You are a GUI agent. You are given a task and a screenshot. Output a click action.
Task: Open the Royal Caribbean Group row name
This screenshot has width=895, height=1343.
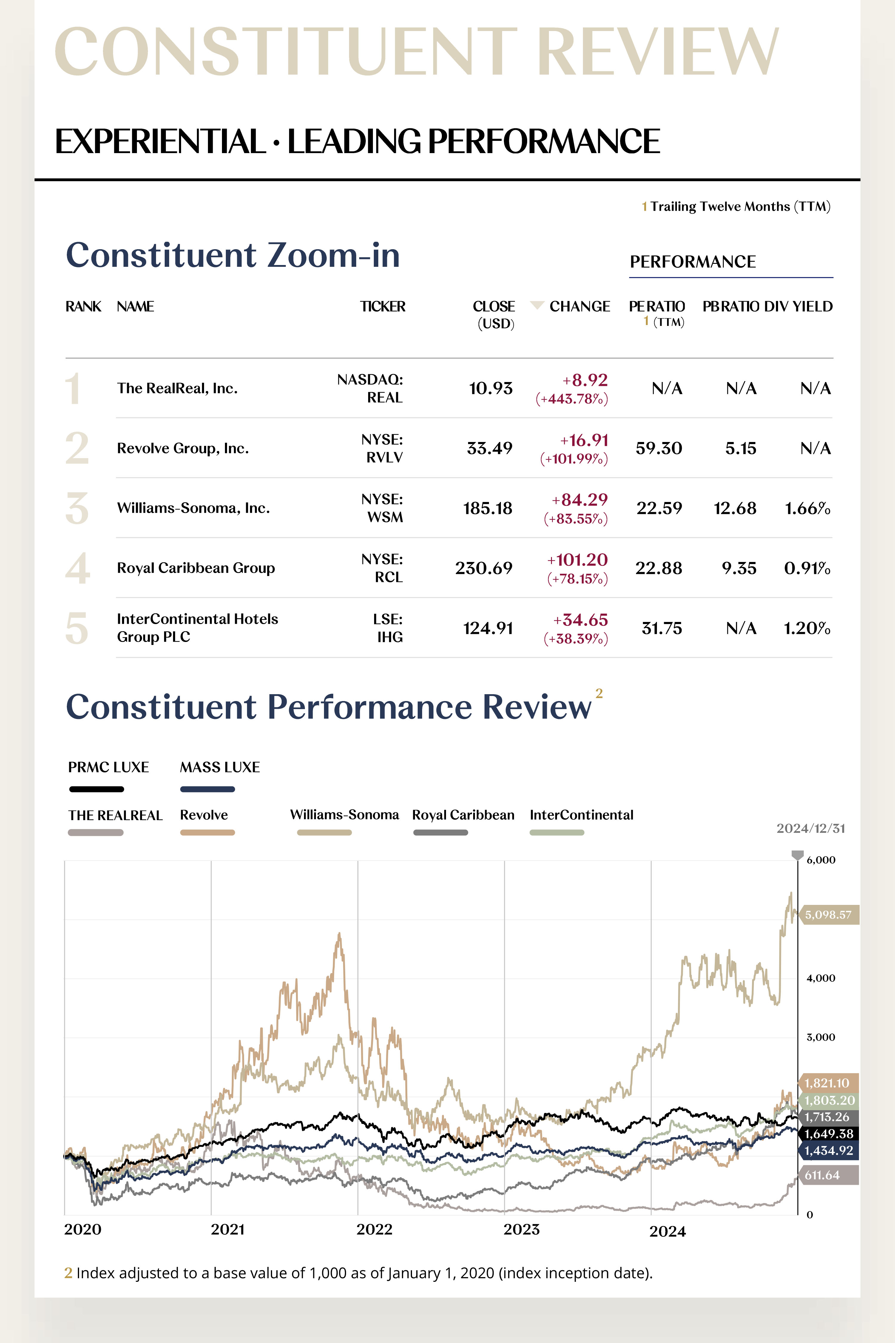coord(196,568)
